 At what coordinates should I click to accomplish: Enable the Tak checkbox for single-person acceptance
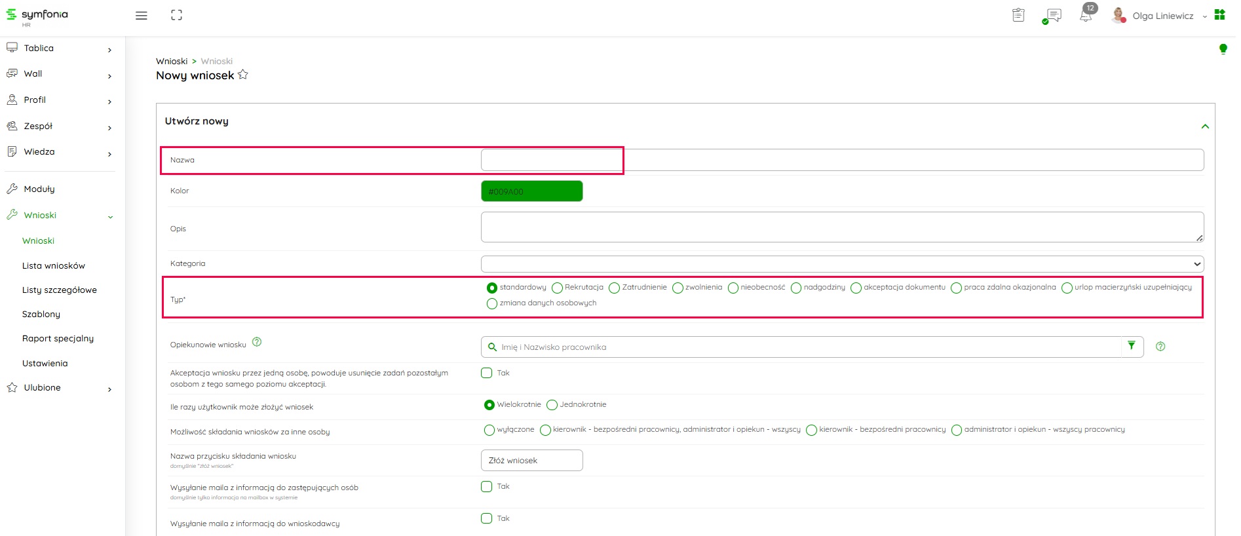coord(486,373)
